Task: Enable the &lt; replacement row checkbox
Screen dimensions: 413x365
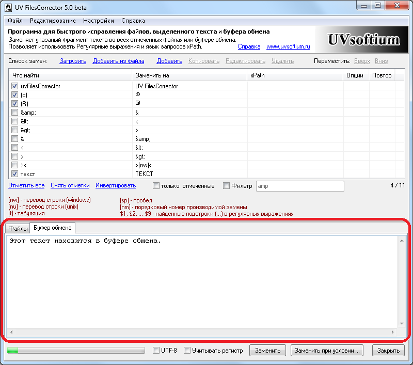Action: coord(14,121)
